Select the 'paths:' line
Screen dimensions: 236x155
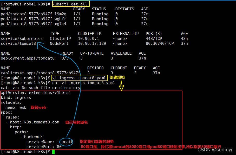[22, 132]
